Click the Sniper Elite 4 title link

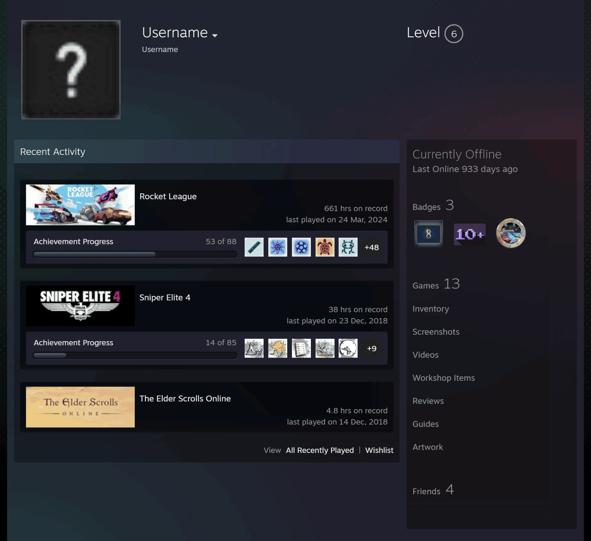pyautogui.click(x=165, y=297)
